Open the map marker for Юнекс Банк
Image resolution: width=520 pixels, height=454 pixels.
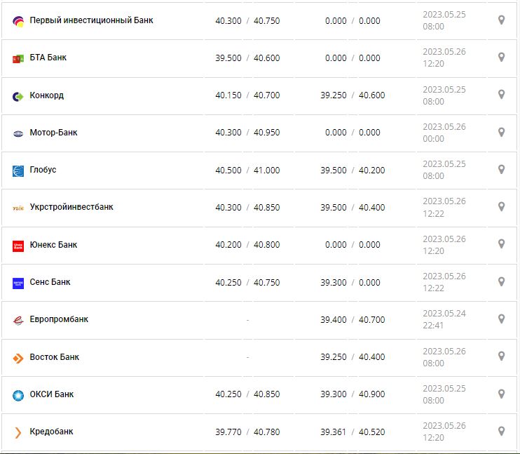click(501, 244)
